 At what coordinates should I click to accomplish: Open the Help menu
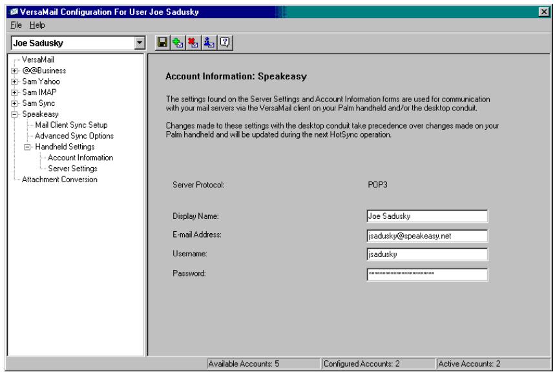tap(37, 25)
